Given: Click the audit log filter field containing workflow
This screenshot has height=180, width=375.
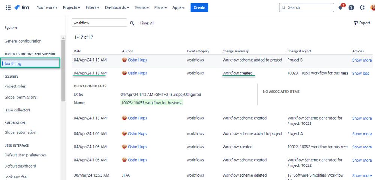Looking at the screenshot, I should point(99,23).
